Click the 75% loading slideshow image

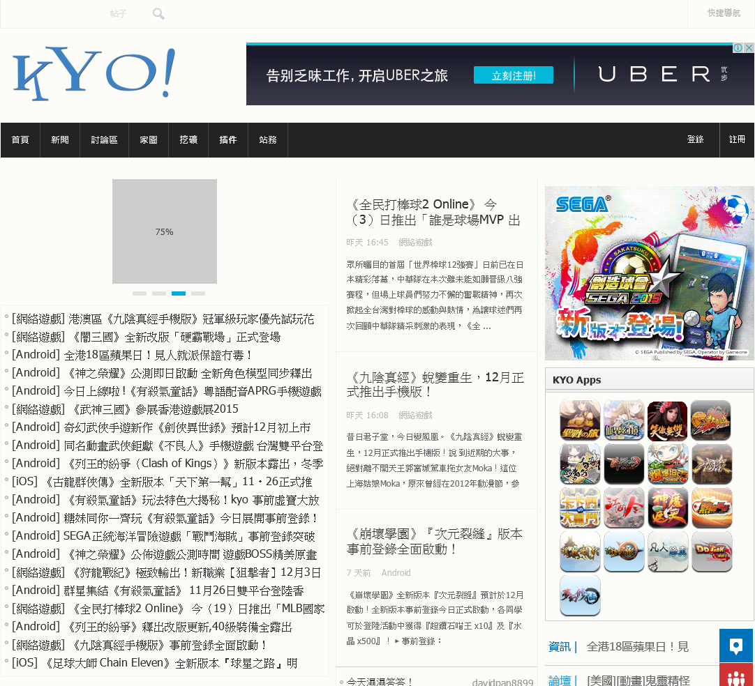(x=165, y=231)
